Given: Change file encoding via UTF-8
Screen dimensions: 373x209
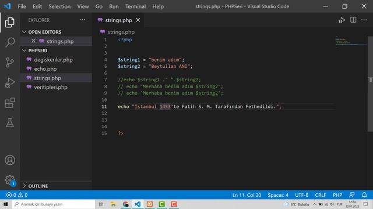Looking at the screenshot, I should coord(302,195).
